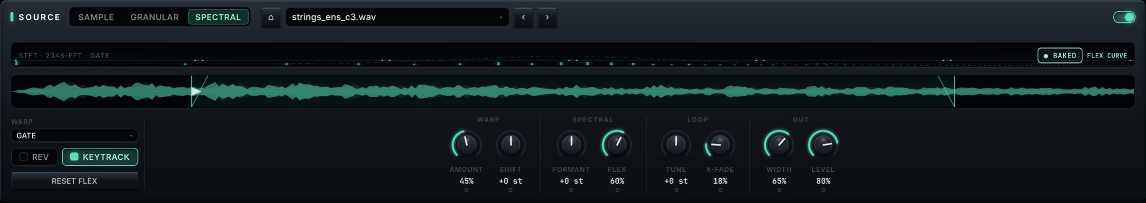The height and width of the screenshot is (203, 1146).
Task: Adjust the Spectral Formant knob
Action: point(571,144)
